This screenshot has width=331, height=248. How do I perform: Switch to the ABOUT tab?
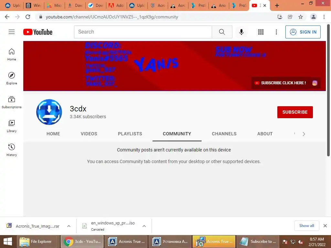tap(265, 134)
